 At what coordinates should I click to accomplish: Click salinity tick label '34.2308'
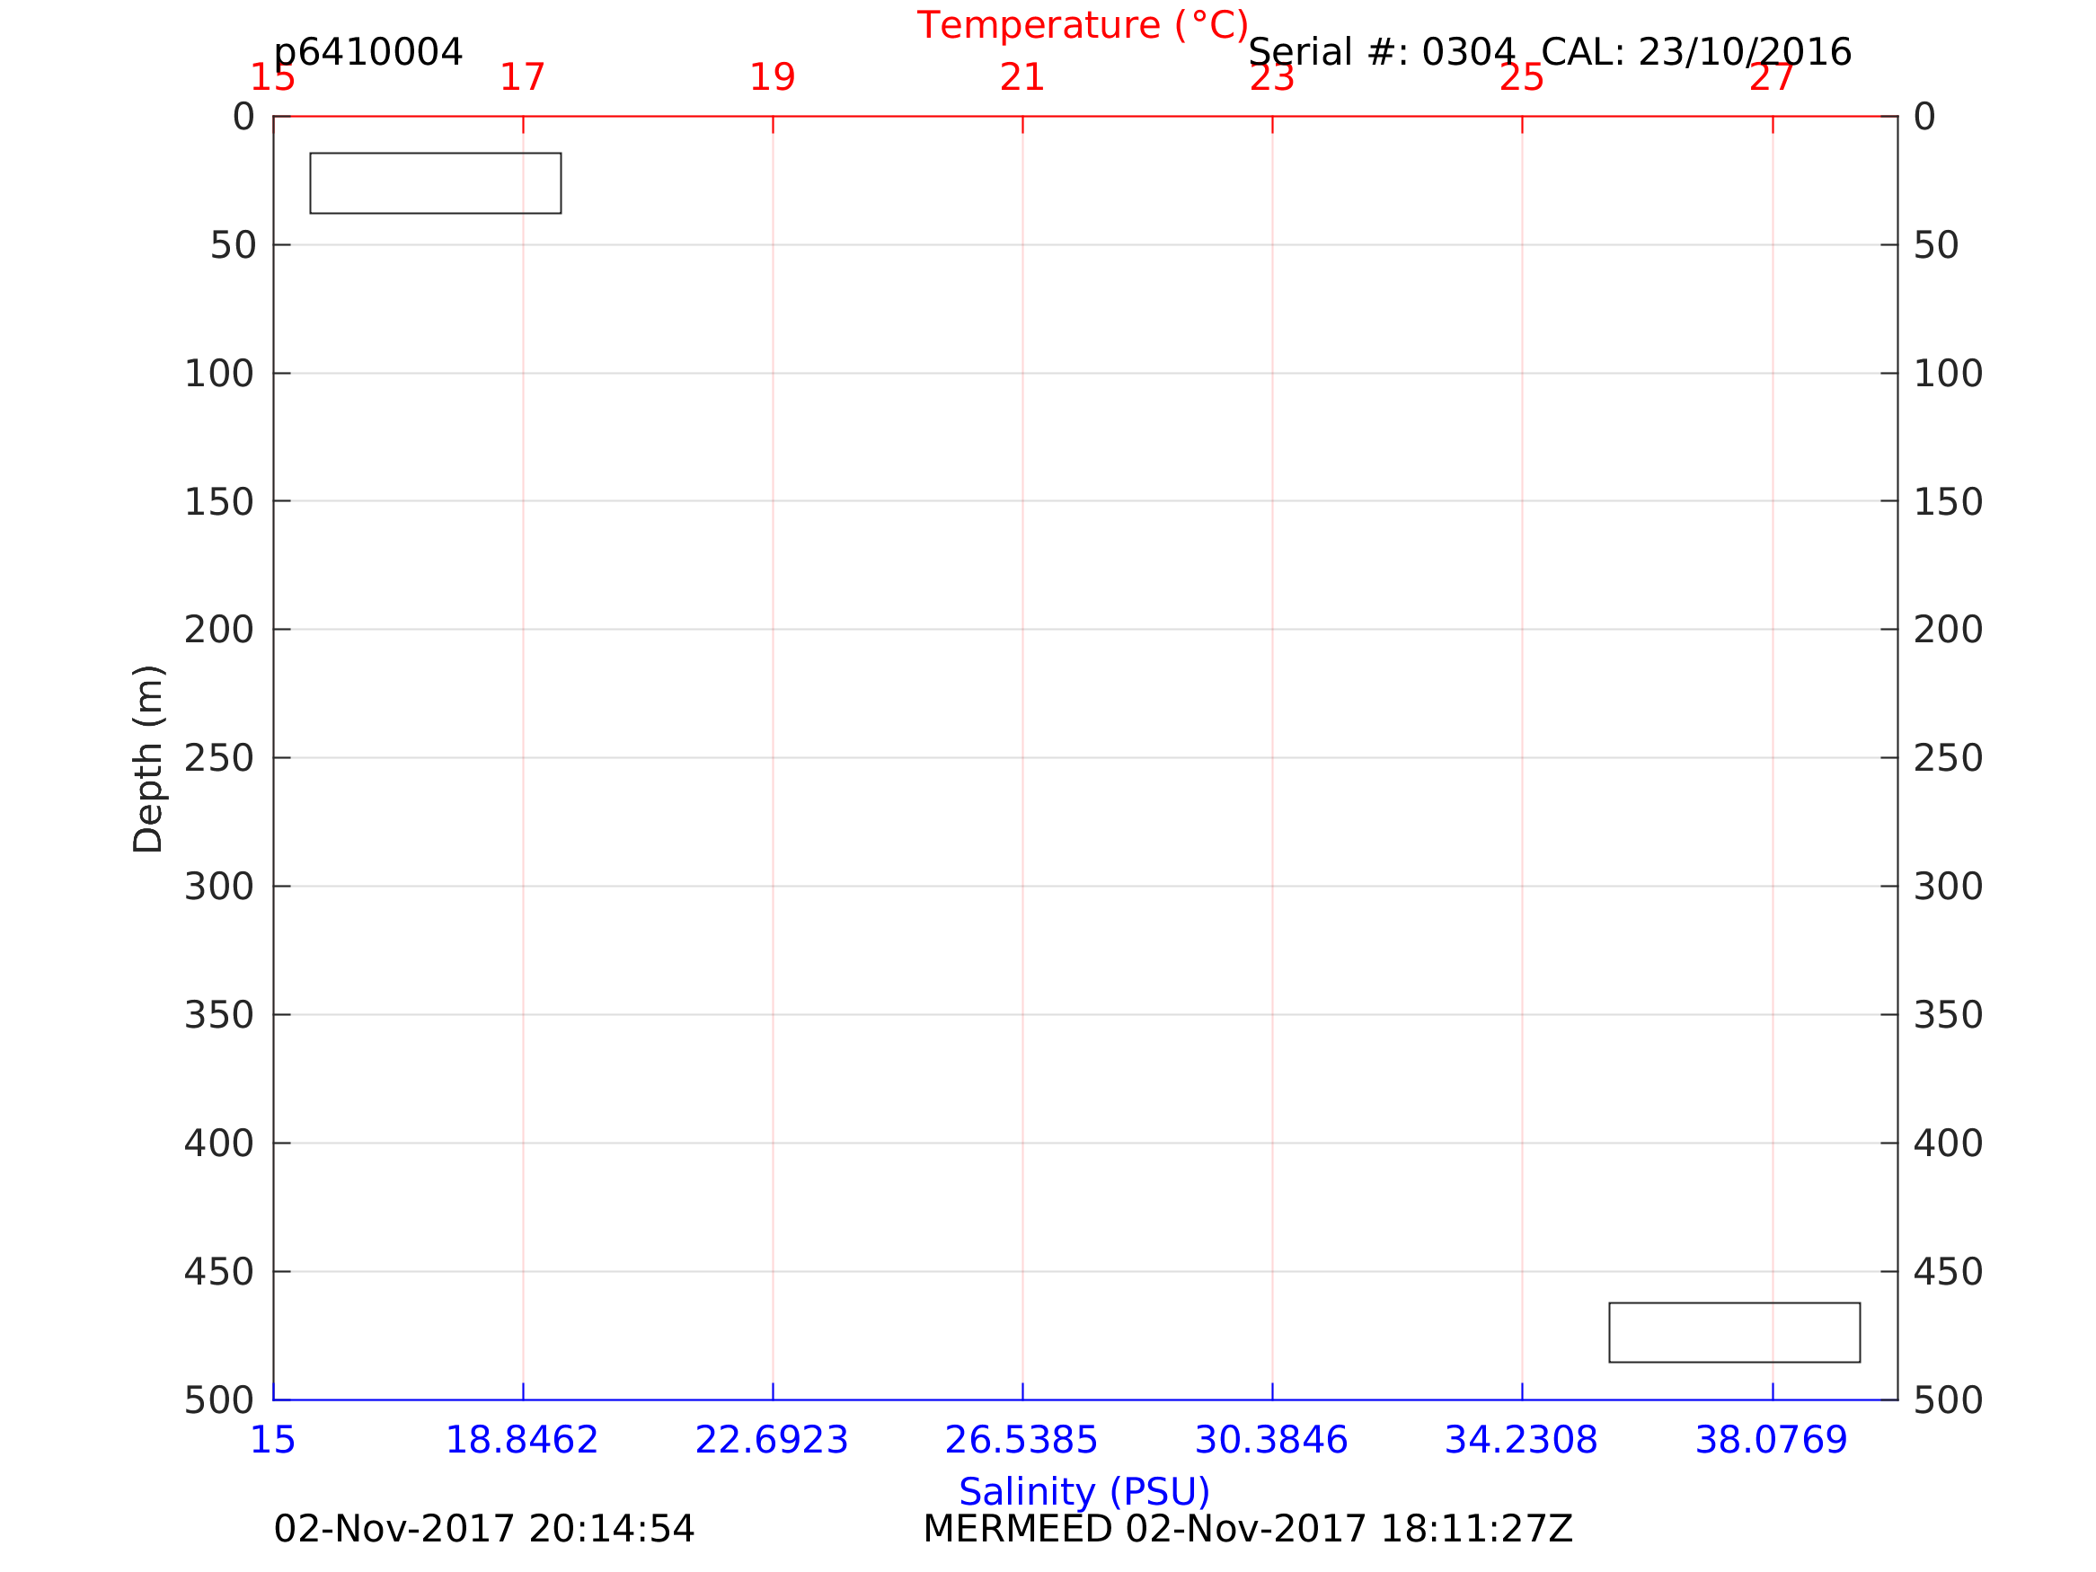pos(1522,1440)
